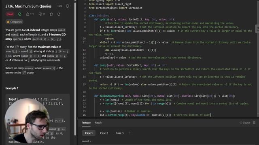Collapse the console panel using the panel icon
The image size is (259, 145).
coord(254,122)
